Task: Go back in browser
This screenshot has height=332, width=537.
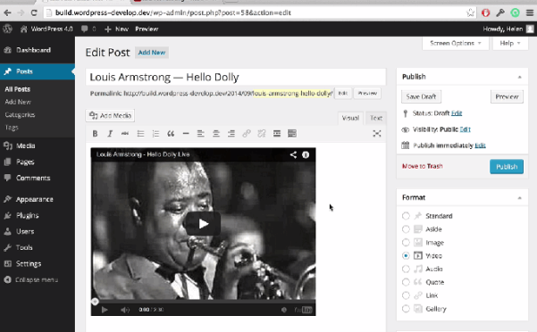Action: click(7, 13)
